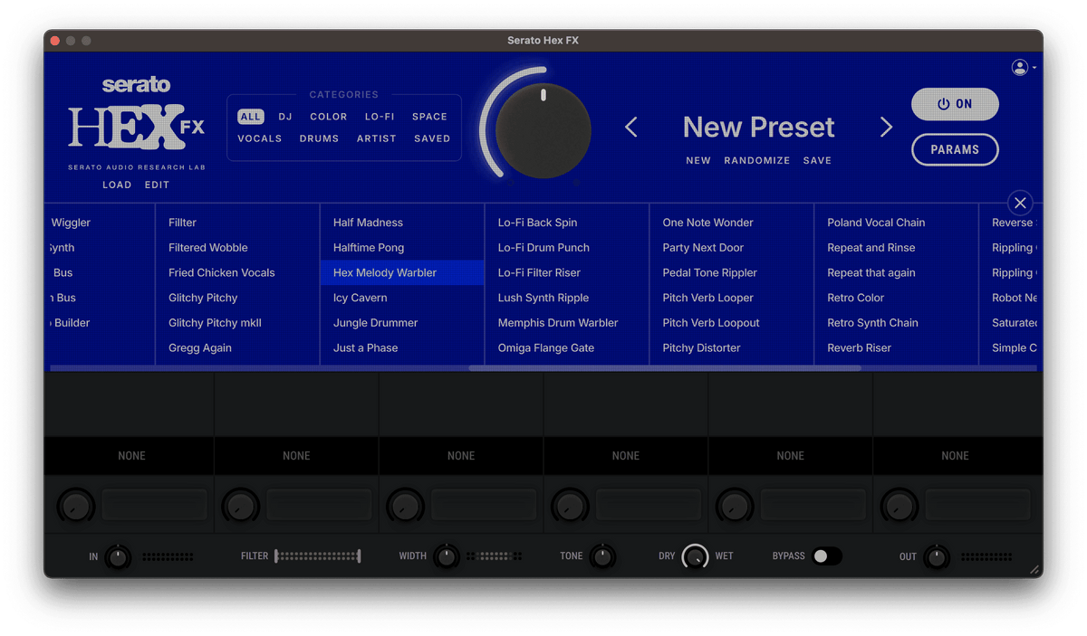Click the IN gain knob
The width and height of the screenshot is (1087, 636).
coord(118,556)
